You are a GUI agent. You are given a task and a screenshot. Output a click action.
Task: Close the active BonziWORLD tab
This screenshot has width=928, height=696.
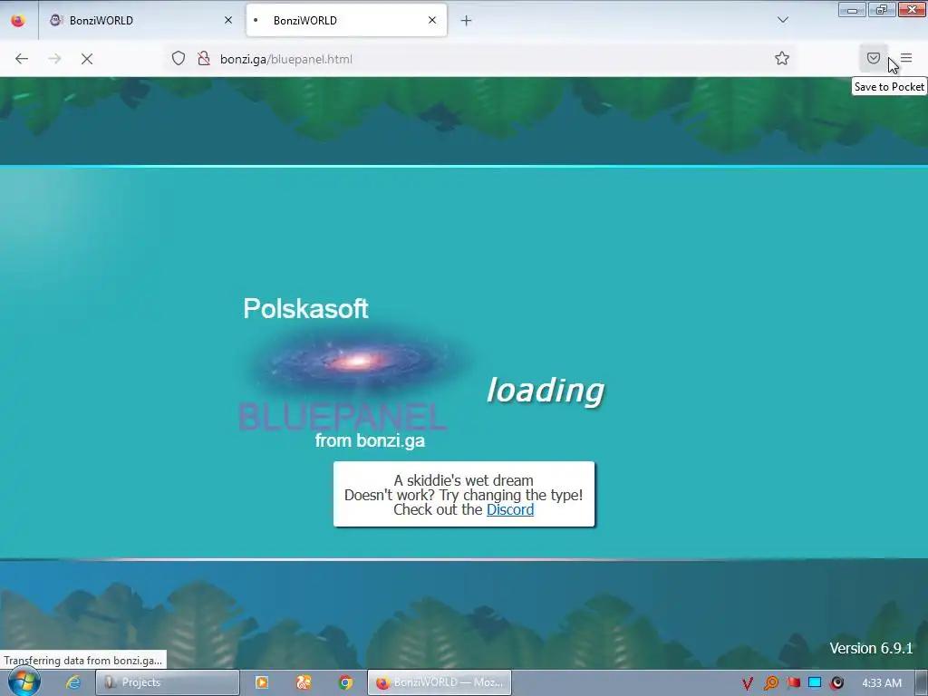432,20
